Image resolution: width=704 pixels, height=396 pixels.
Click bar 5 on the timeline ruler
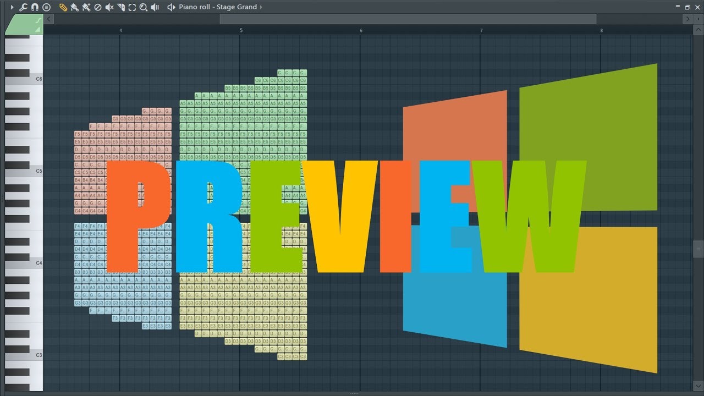[x=241, y=30]
